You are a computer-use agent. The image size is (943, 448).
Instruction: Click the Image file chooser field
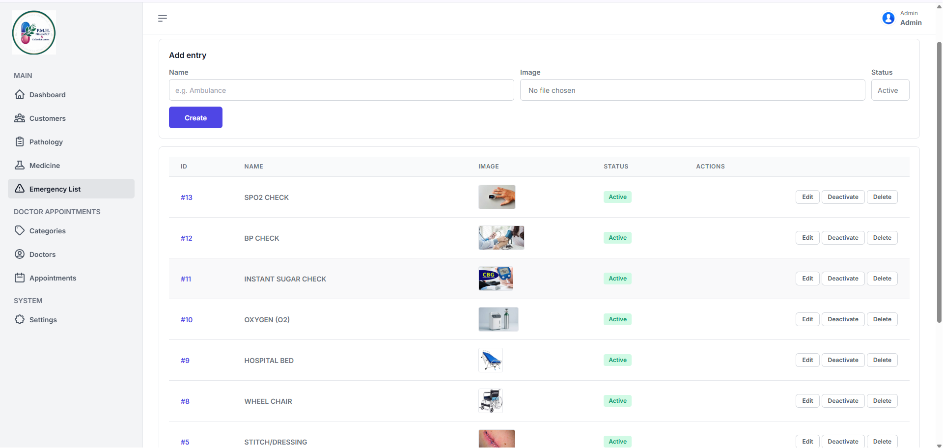click(693, 90)
